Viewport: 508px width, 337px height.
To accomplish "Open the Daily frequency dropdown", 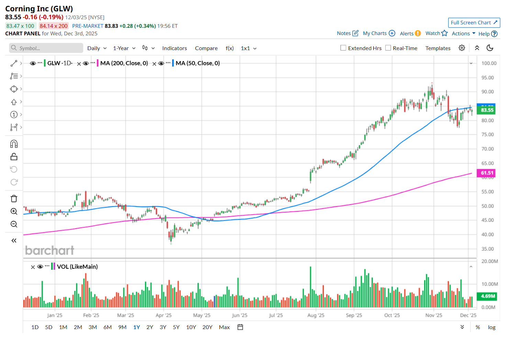I will [97, 48].
